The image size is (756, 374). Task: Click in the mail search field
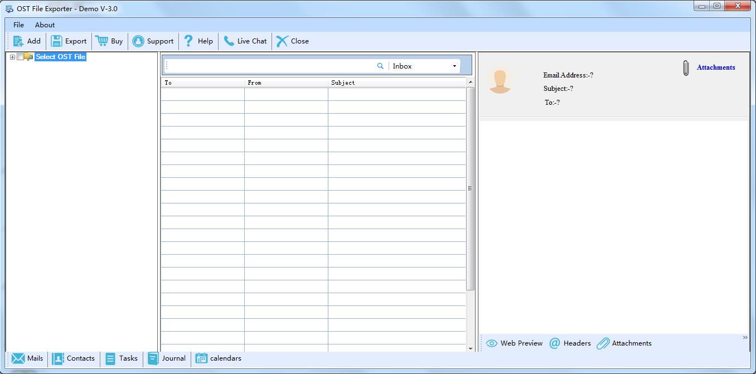(x=272, y=66)
